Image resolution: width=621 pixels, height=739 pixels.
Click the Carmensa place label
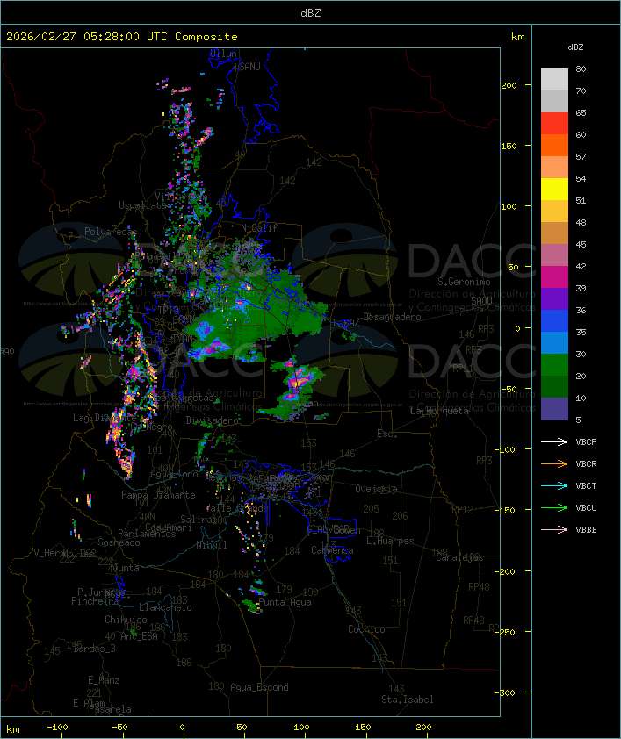(332, 550)
